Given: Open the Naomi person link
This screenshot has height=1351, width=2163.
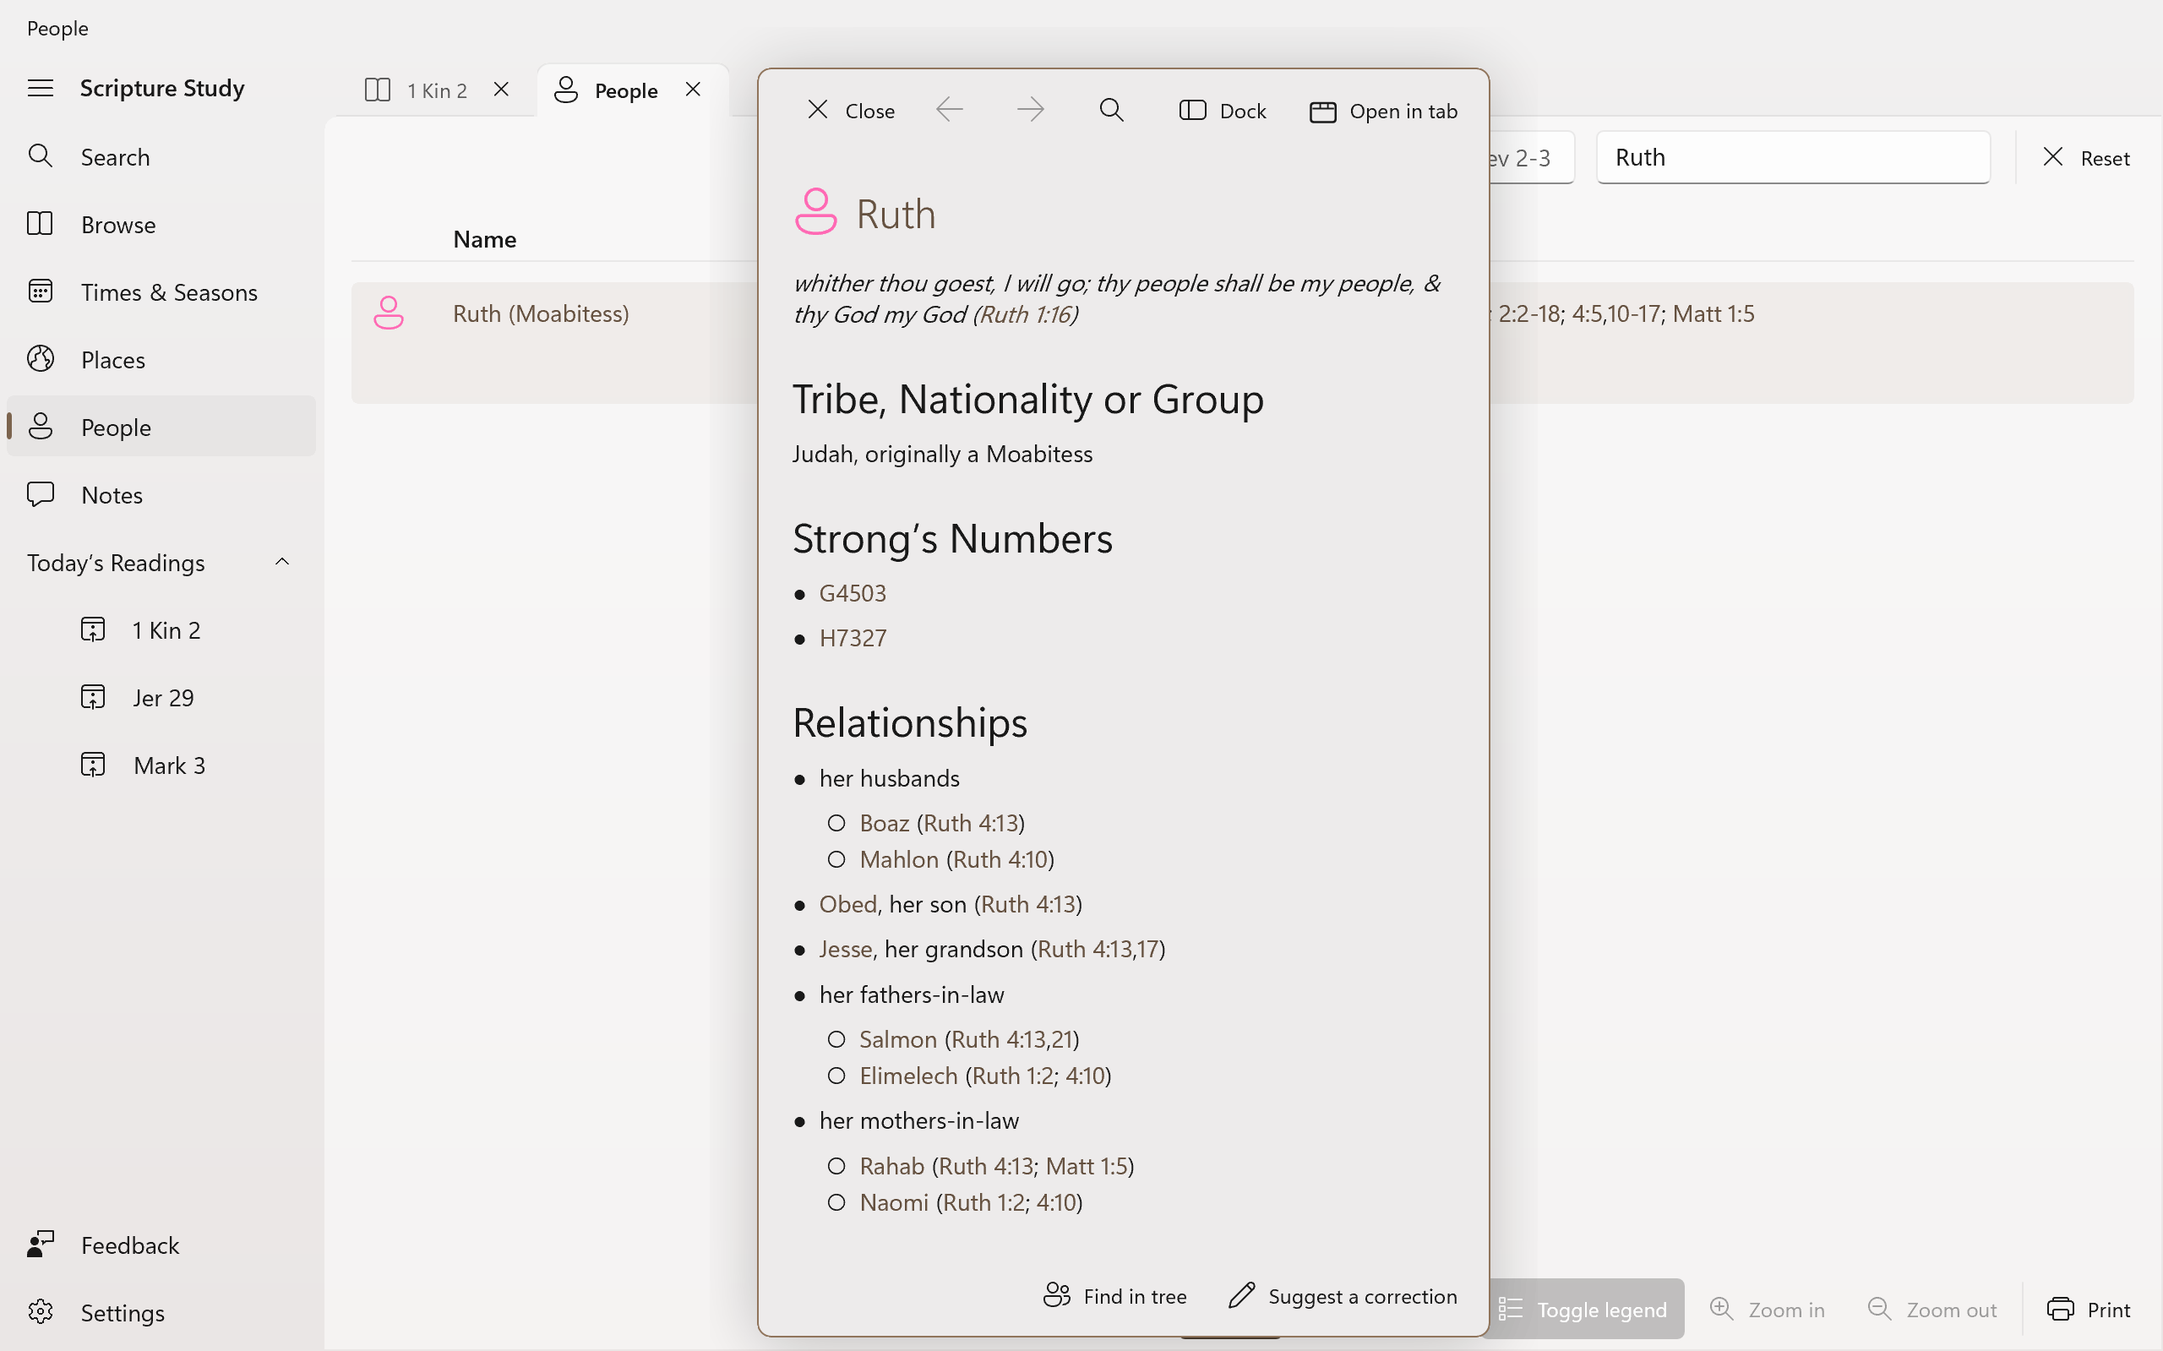Looking at the screenshot, I should coord(893,1202).
